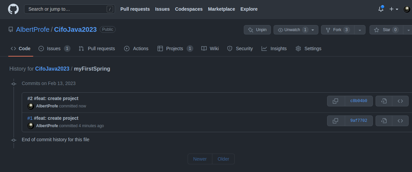Unpin the CifoJava2023 repository
The height and width of the screenshot is (172, 412).
pos(257,30)
